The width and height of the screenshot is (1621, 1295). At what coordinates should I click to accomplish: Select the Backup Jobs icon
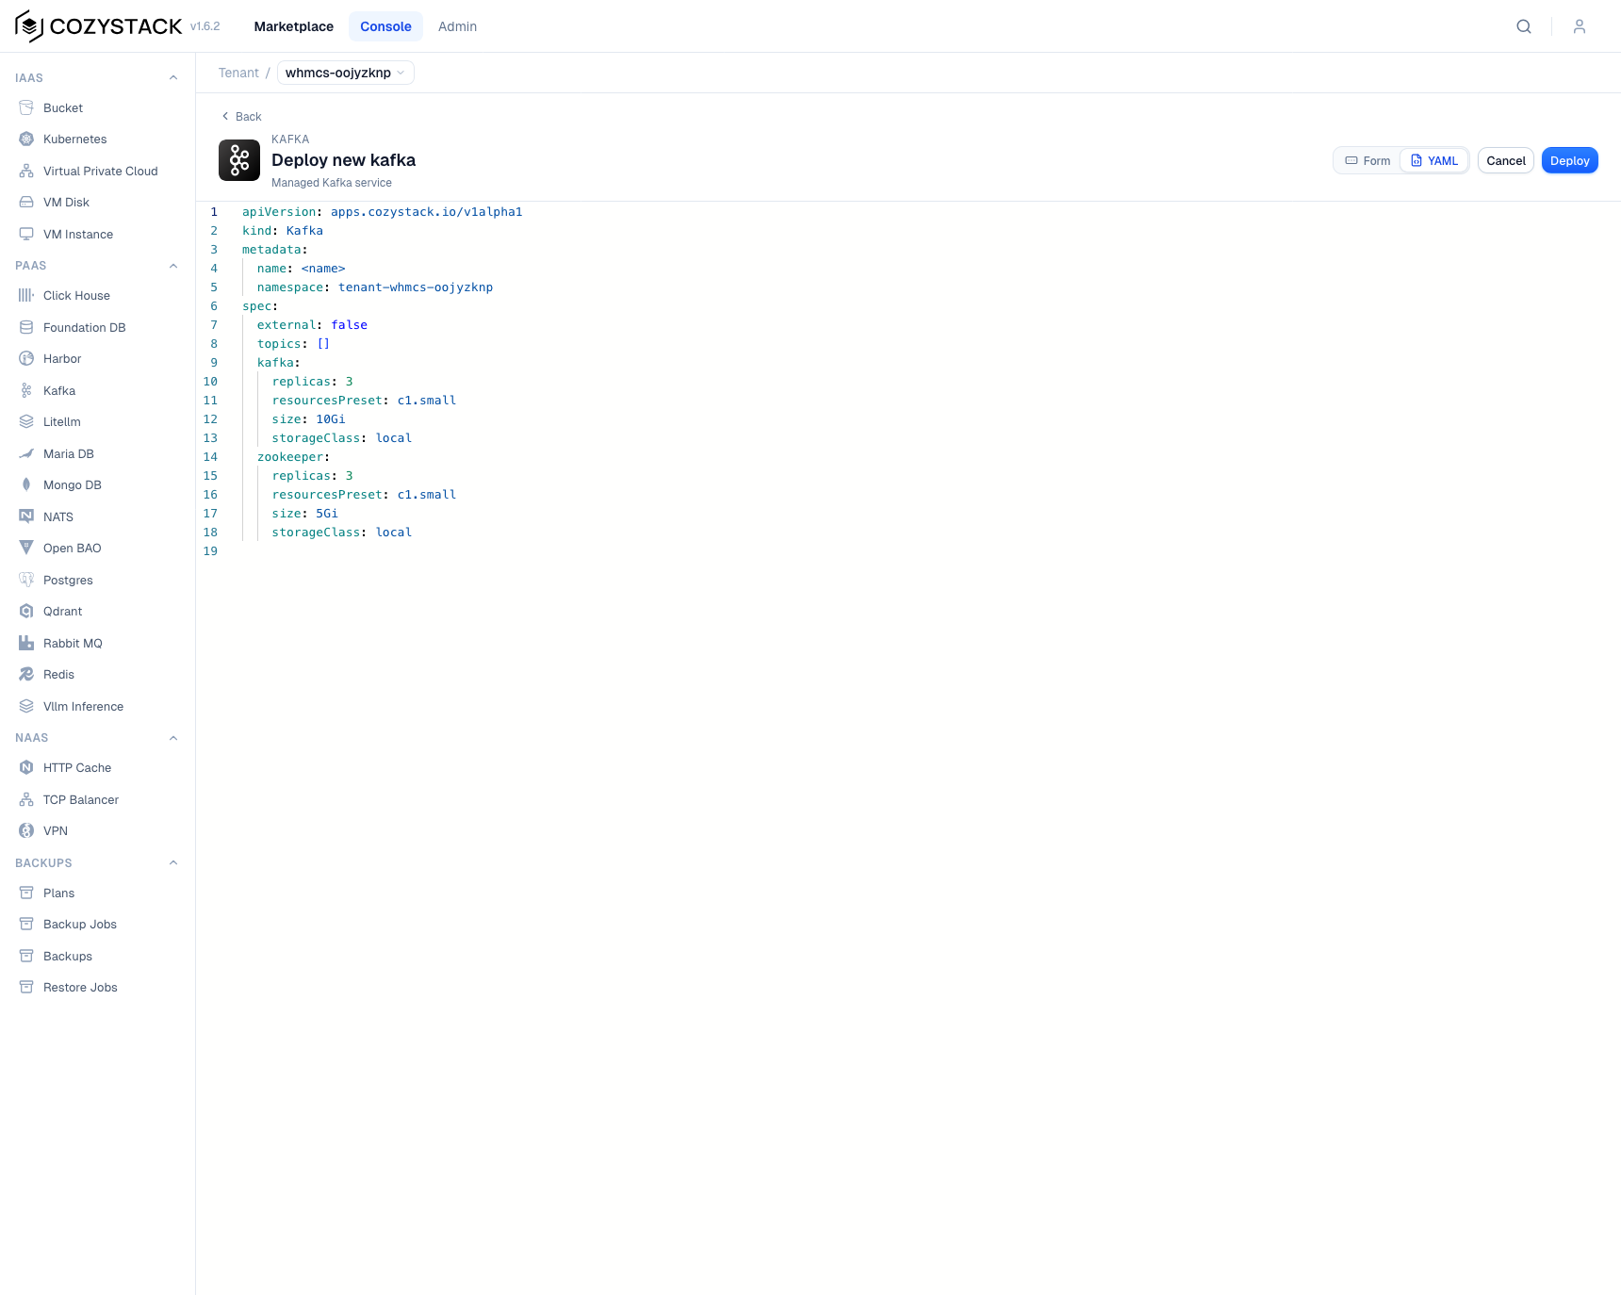[26, 924]
